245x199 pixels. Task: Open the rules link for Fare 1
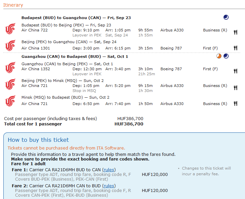click(108, 170)
